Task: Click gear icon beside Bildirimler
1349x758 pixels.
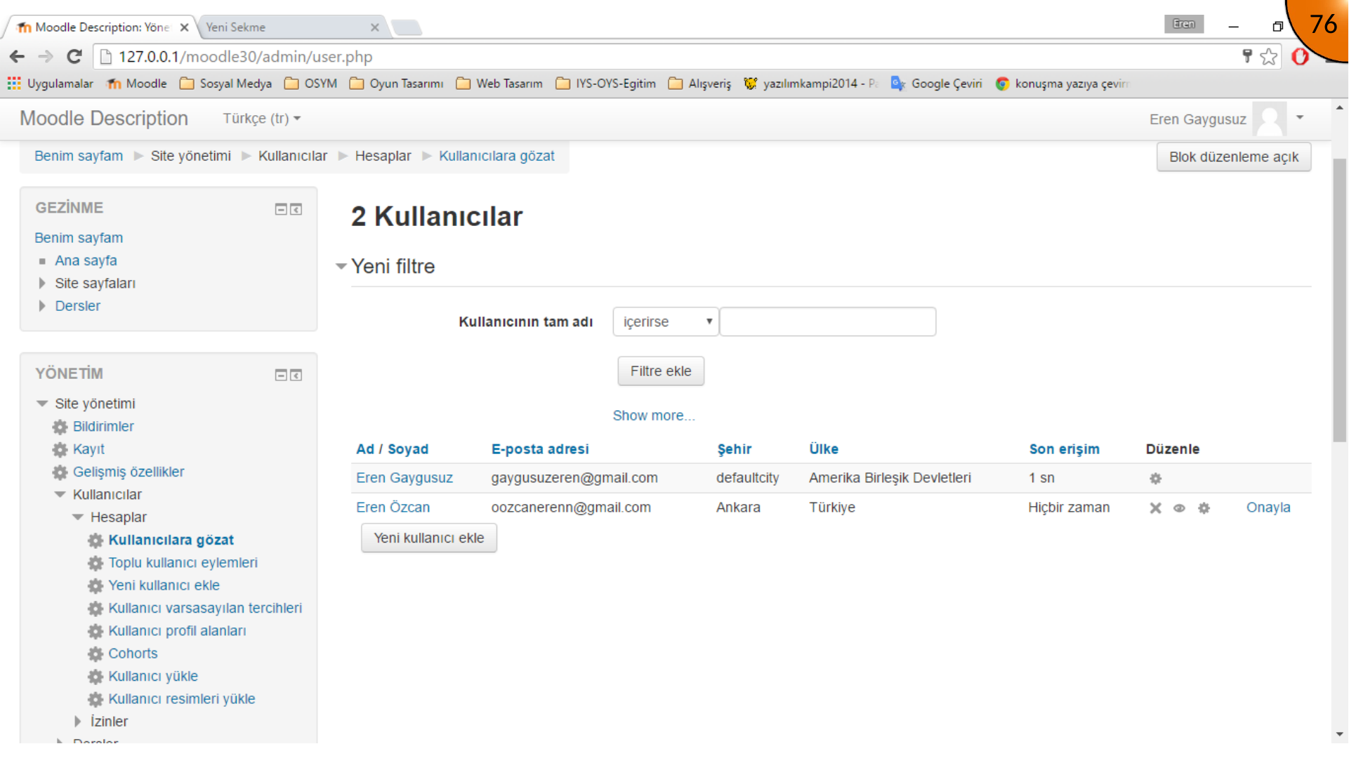Action: click(60, 427)
